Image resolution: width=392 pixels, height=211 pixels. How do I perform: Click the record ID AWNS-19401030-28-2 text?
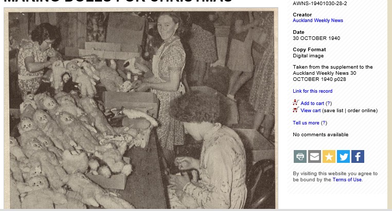[320, 4]
